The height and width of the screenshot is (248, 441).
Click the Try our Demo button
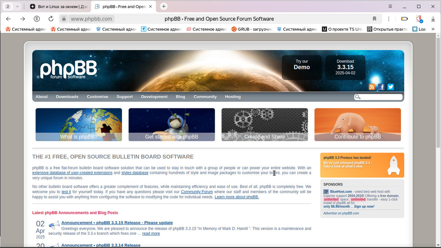pyautogui.click(x=302, y=68)
